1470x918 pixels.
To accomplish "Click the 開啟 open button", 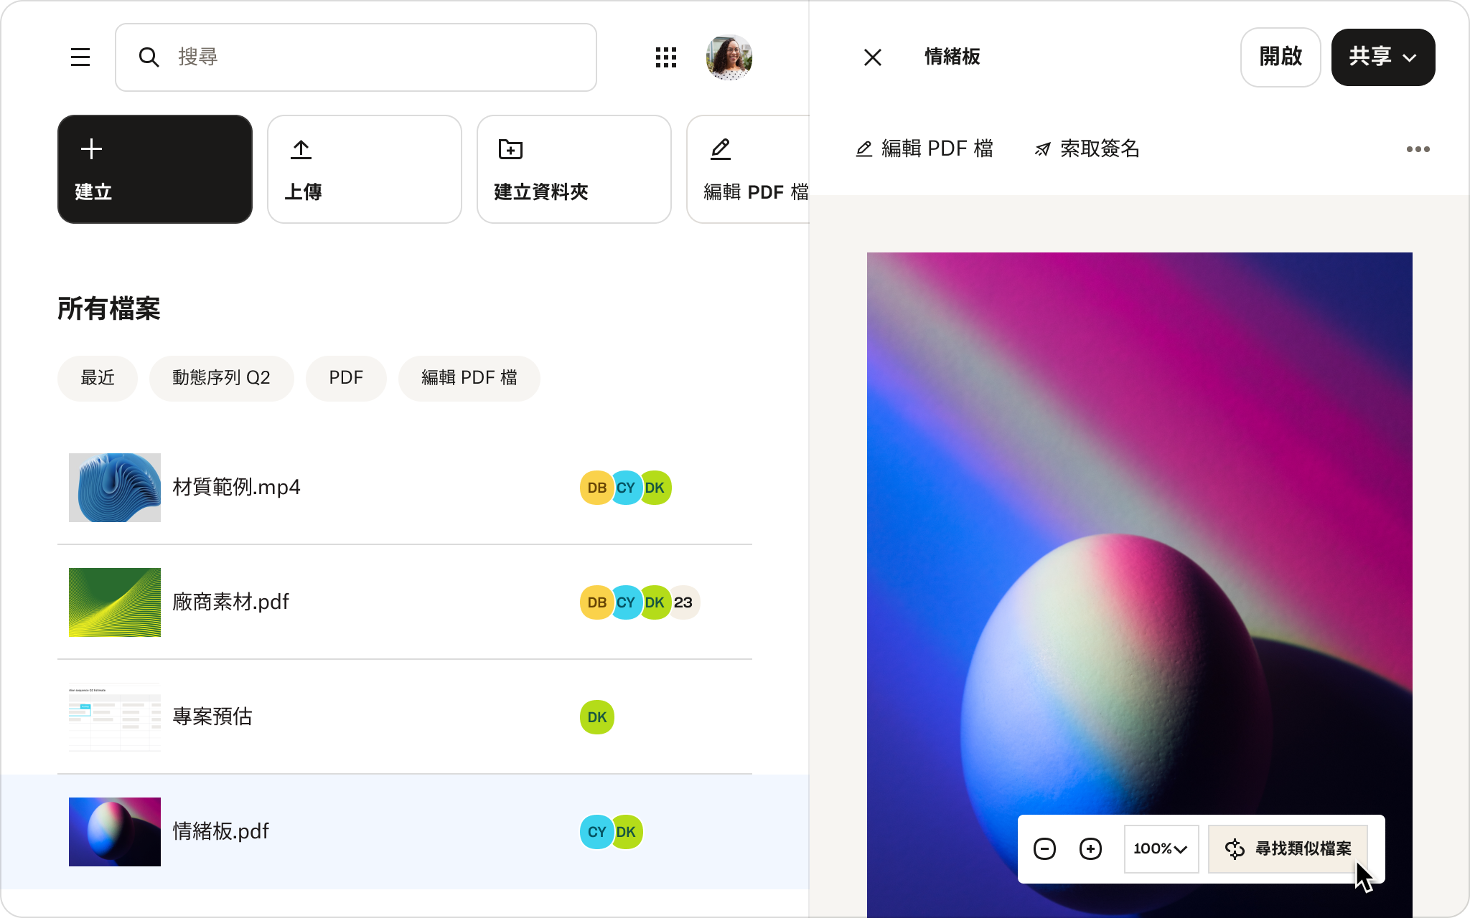I will click(x=1281, y=57).
